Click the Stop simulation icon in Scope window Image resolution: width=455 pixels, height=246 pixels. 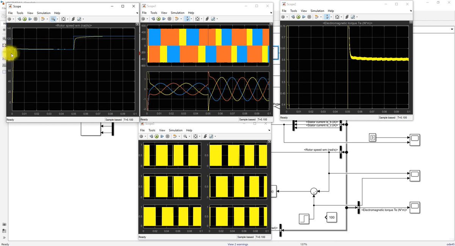35,19
